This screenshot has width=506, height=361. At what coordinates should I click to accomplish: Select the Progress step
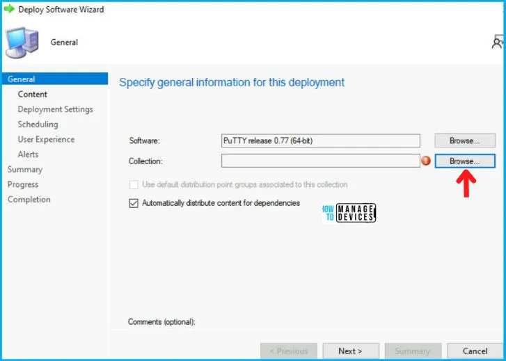click(x=23, y=184)
